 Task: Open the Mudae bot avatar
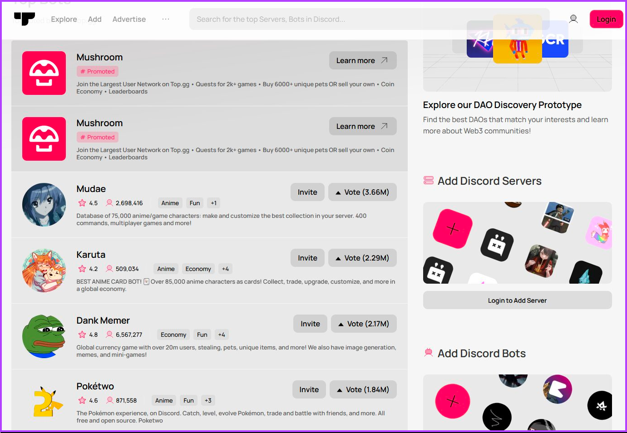tap(44, 205)
